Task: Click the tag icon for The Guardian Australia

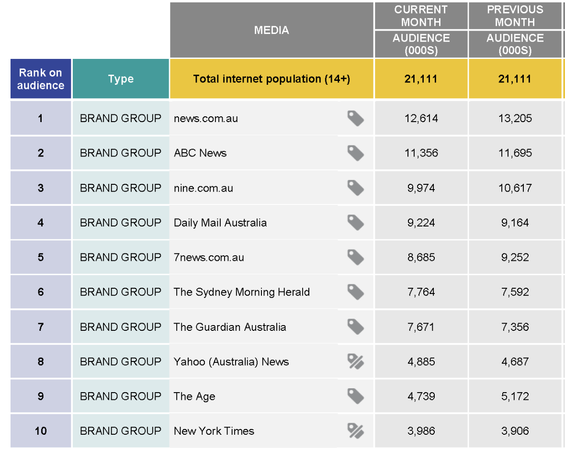Action: pyautogui.click(x=356, y=327)
